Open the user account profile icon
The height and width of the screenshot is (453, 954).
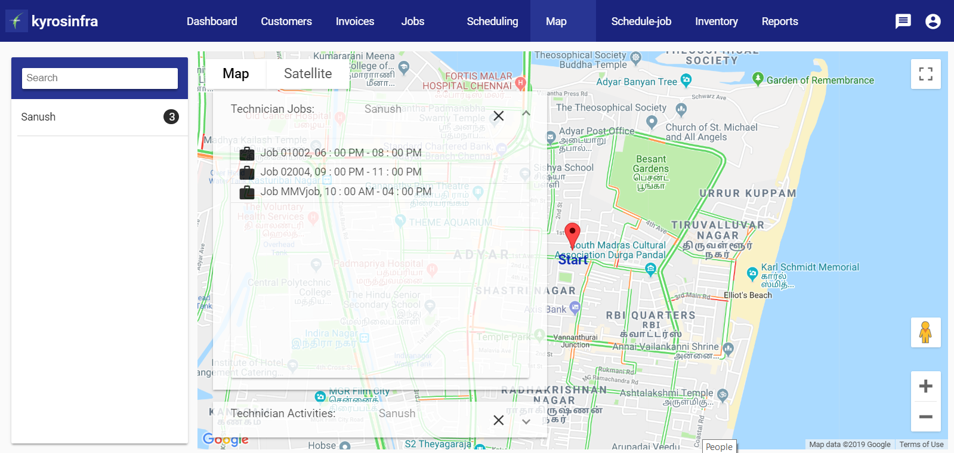pyautogui.click(x=933, y=21)
